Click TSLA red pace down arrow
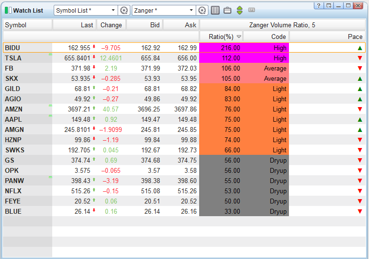369x259 pixels. pyautogui.click(x=360, y=58)
